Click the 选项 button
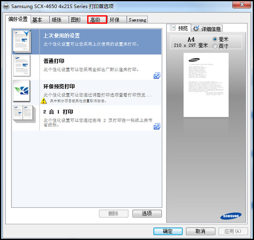Image resolution: width=254 pixels, height=240 pixels. tap(147, 213)
